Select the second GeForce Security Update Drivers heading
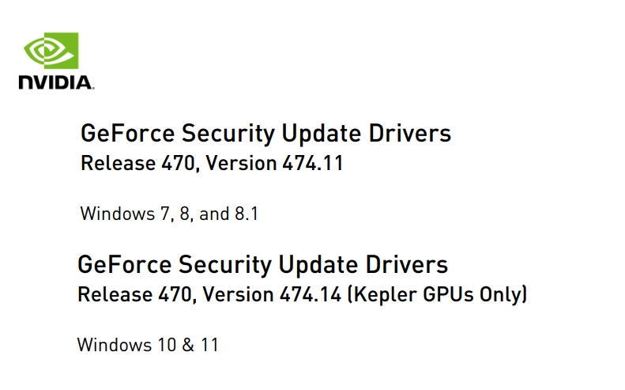625x390 pixels. click(x=262, y=265)
